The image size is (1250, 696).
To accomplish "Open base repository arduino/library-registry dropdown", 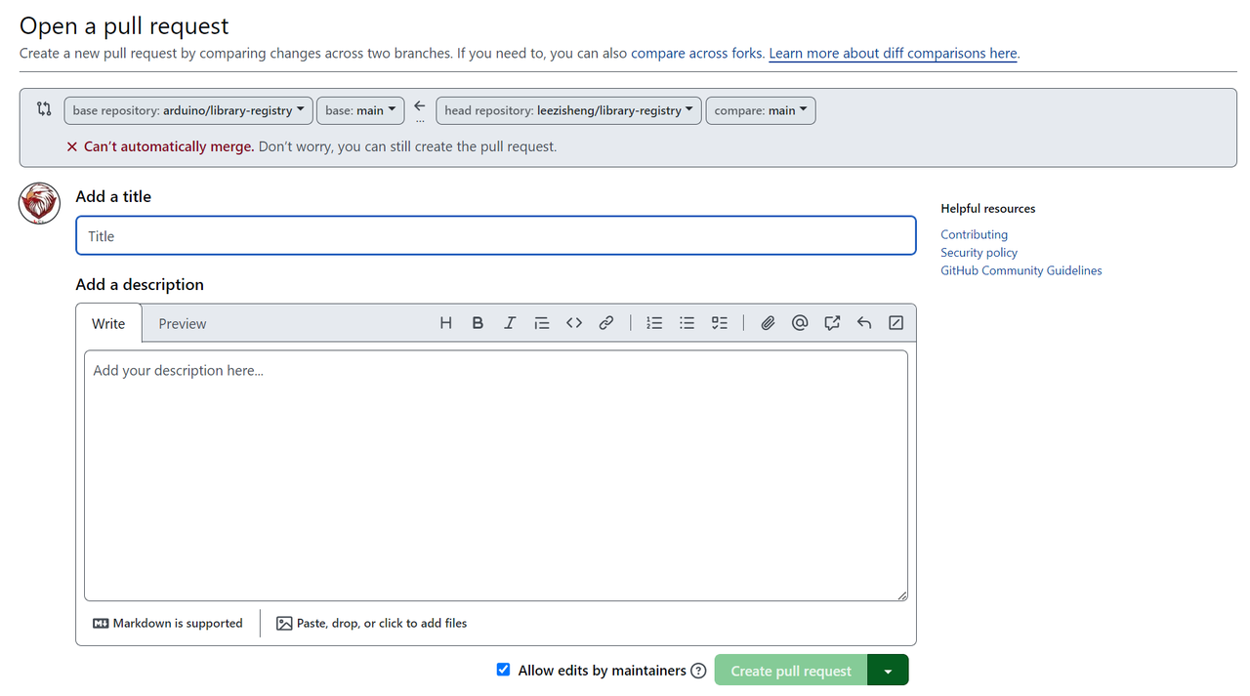I will point(188,110).
